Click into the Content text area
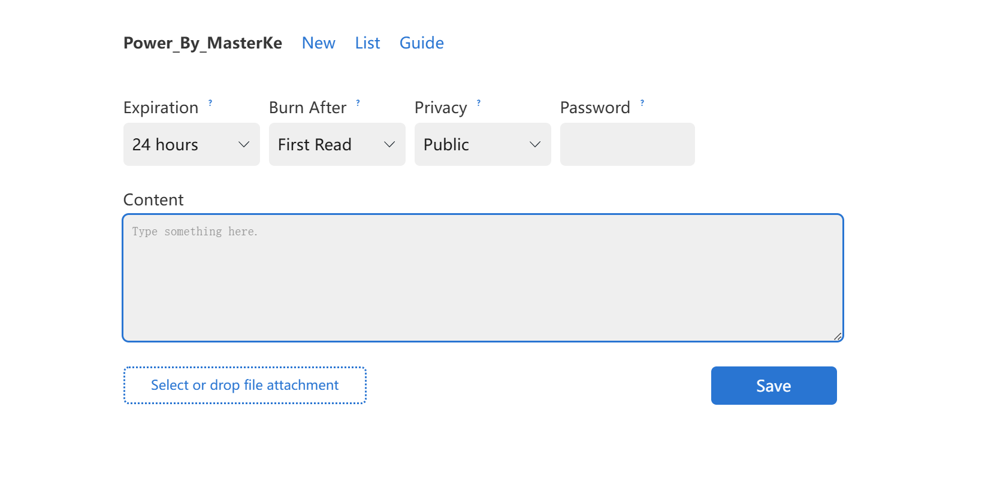Screen dimensions: 988x479 (x=482, y=278)
